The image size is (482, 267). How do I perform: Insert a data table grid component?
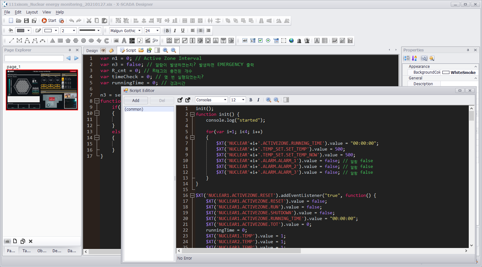coord(325,41)
